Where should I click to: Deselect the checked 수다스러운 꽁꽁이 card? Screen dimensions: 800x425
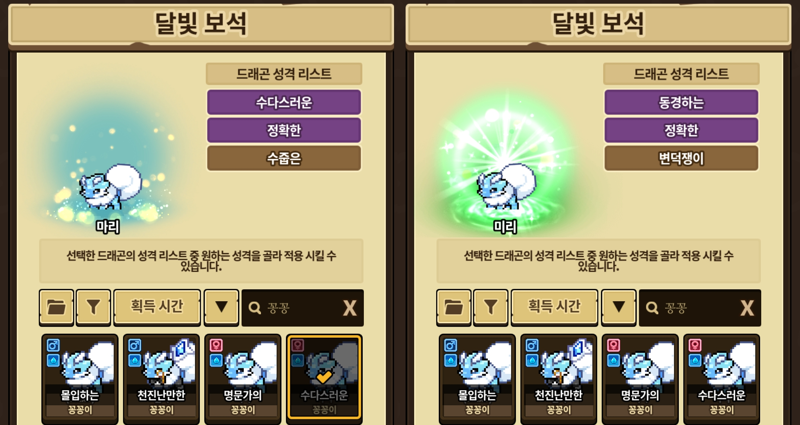pos(324,377)
